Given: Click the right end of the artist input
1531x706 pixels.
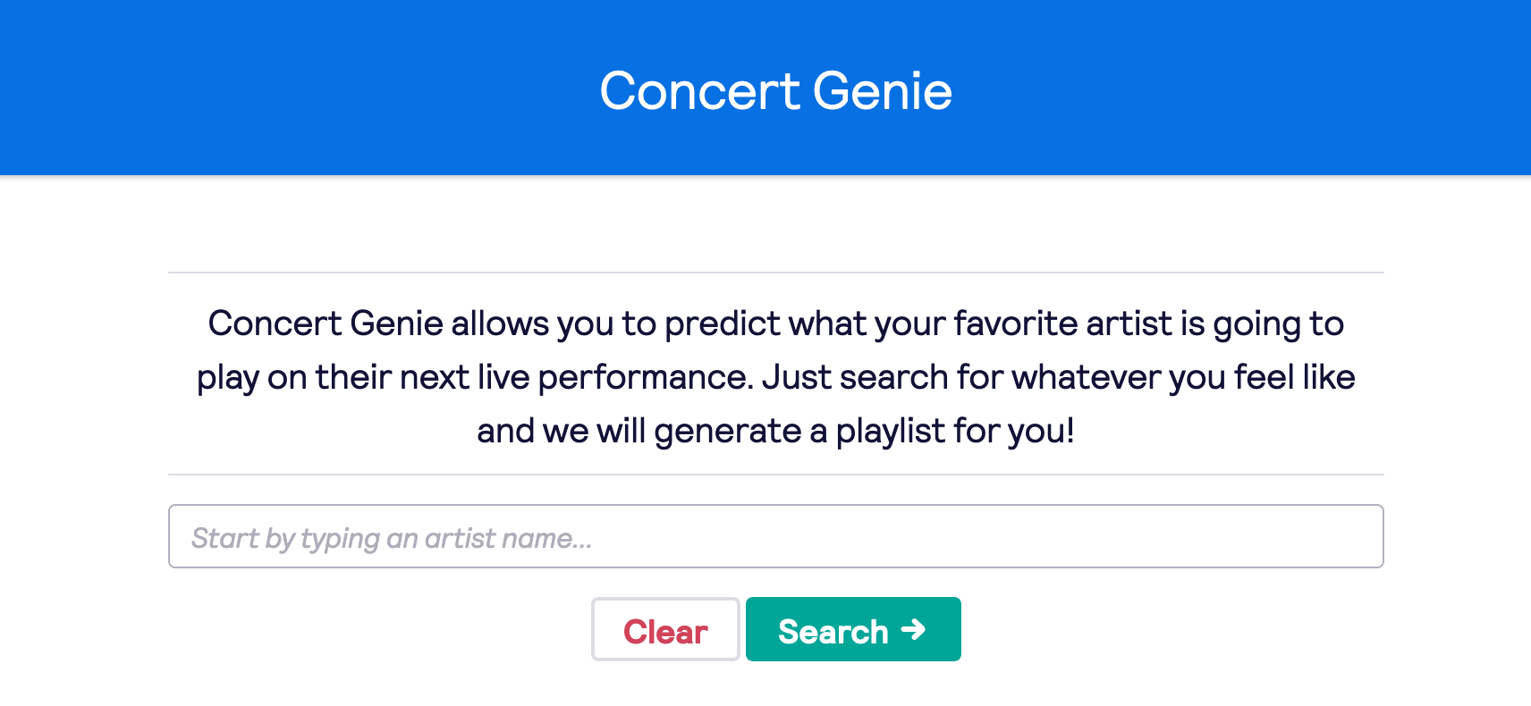Looking at the screenshot, I should click(x=1341, y=536).
